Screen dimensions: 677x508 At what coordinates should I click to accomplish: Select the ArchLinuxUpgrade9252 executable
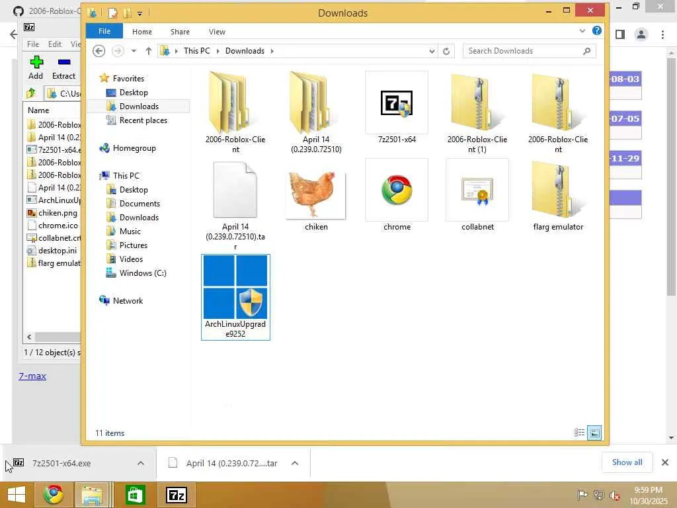[x=235, y=297]
